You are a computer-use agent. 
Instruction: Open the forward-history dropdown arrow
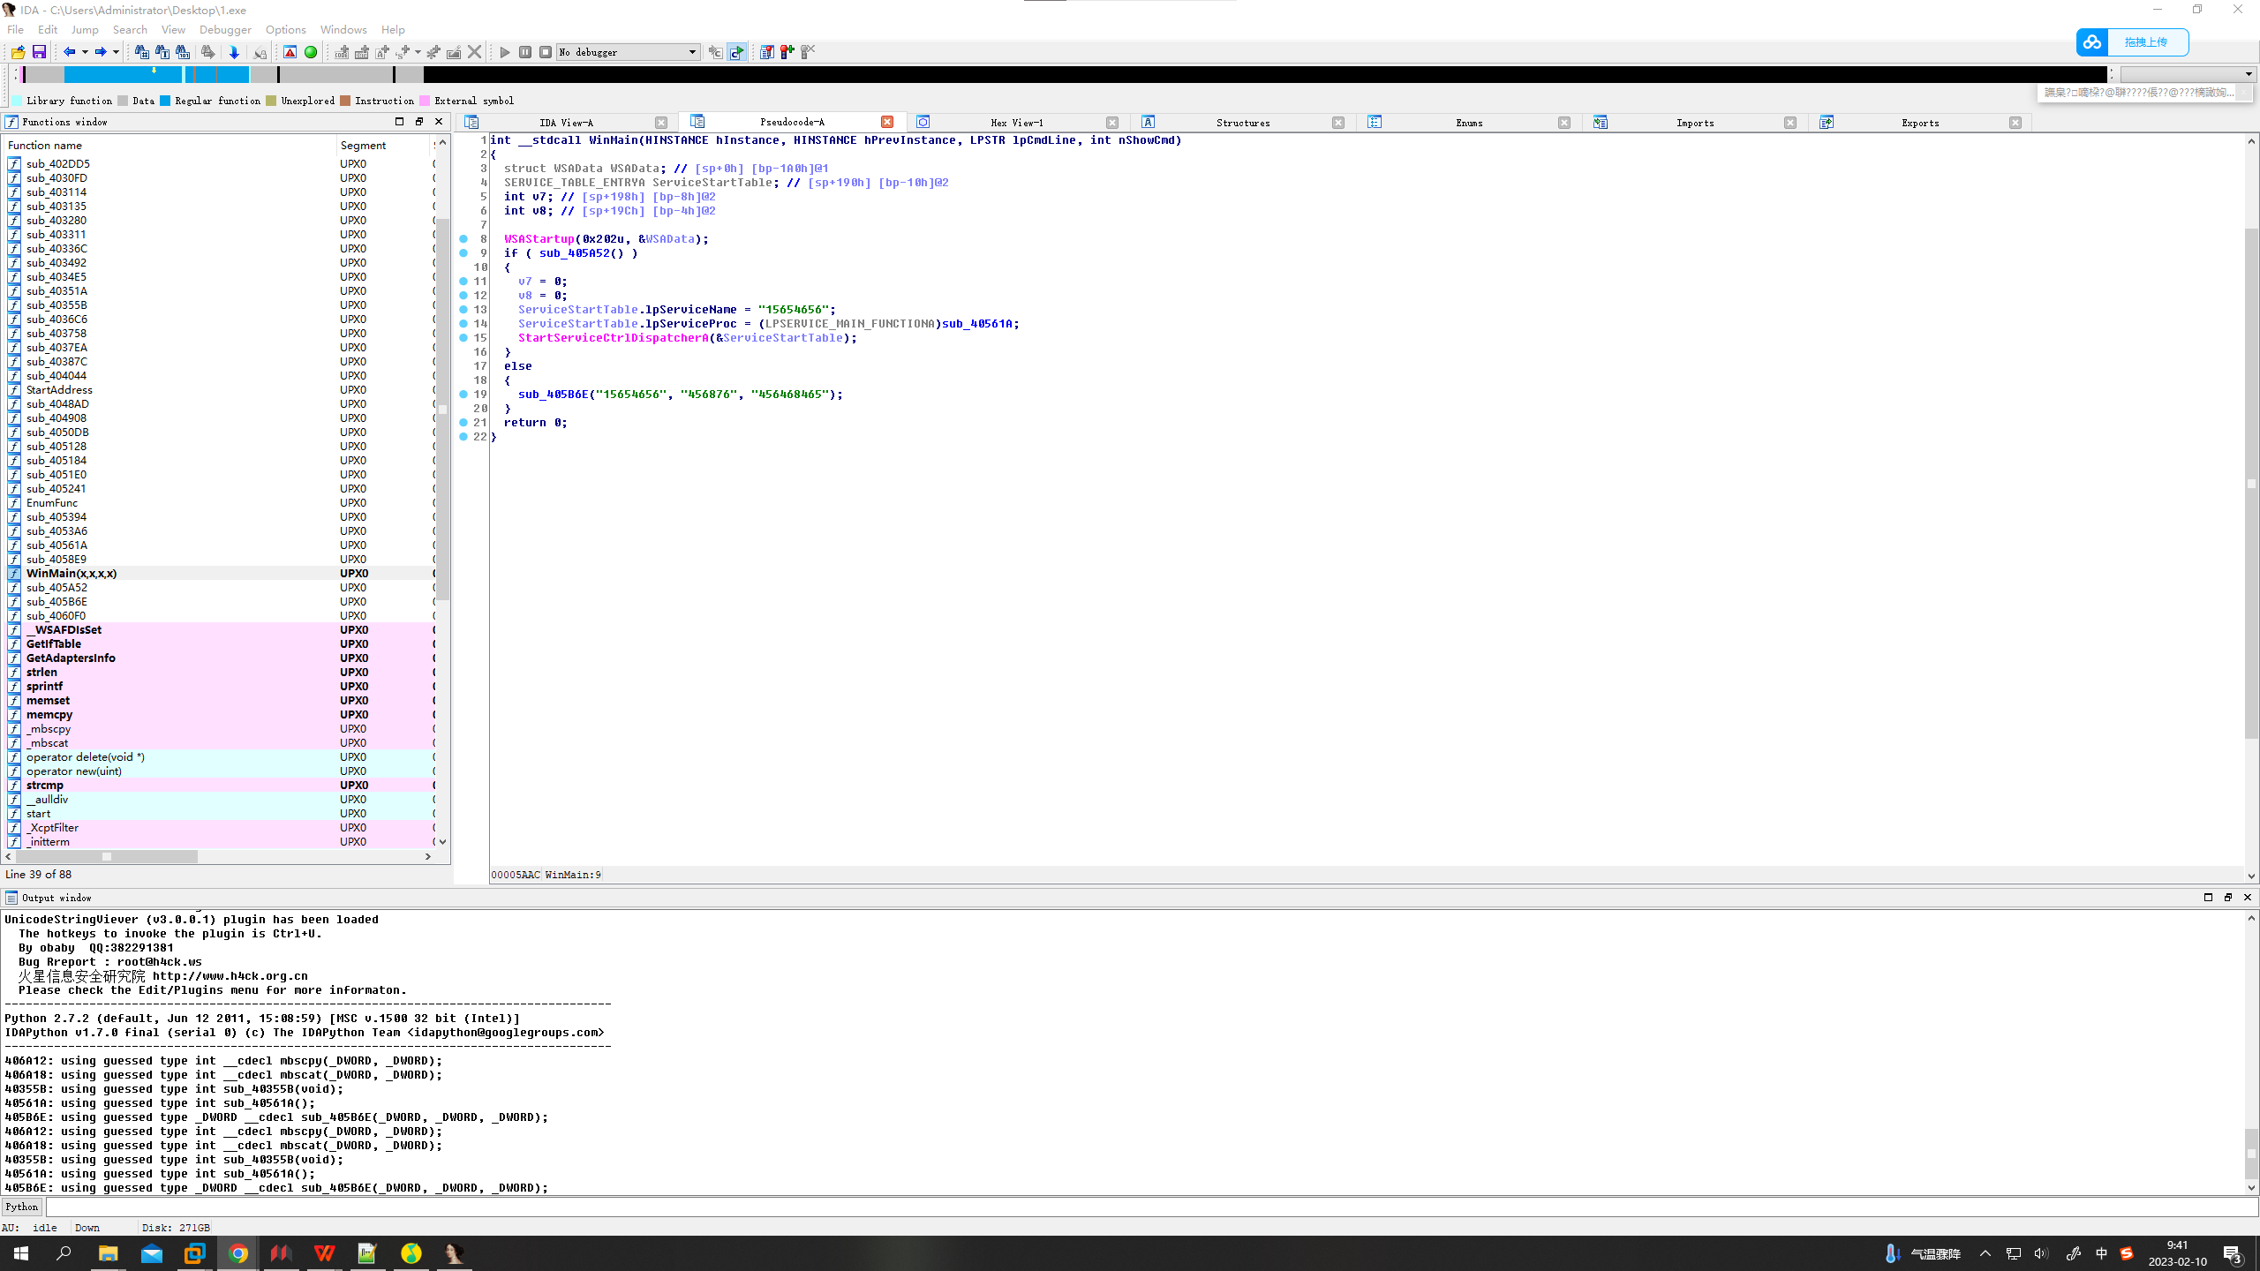tap(116, 52)
